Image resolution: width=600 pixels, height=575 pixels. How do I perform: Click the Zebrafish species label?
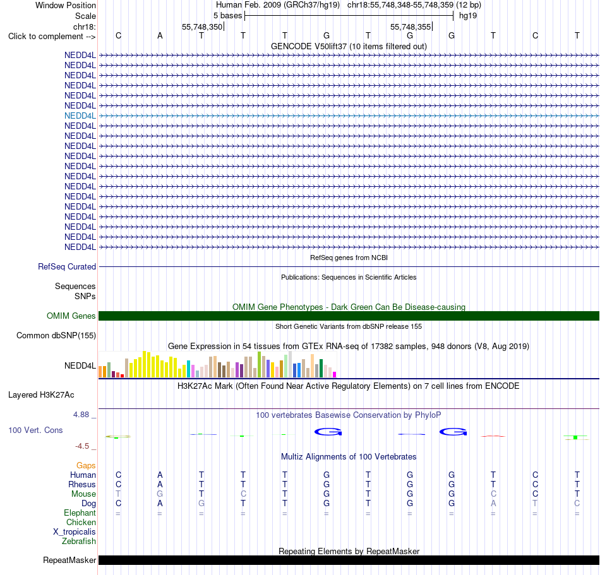click(79, 542)
